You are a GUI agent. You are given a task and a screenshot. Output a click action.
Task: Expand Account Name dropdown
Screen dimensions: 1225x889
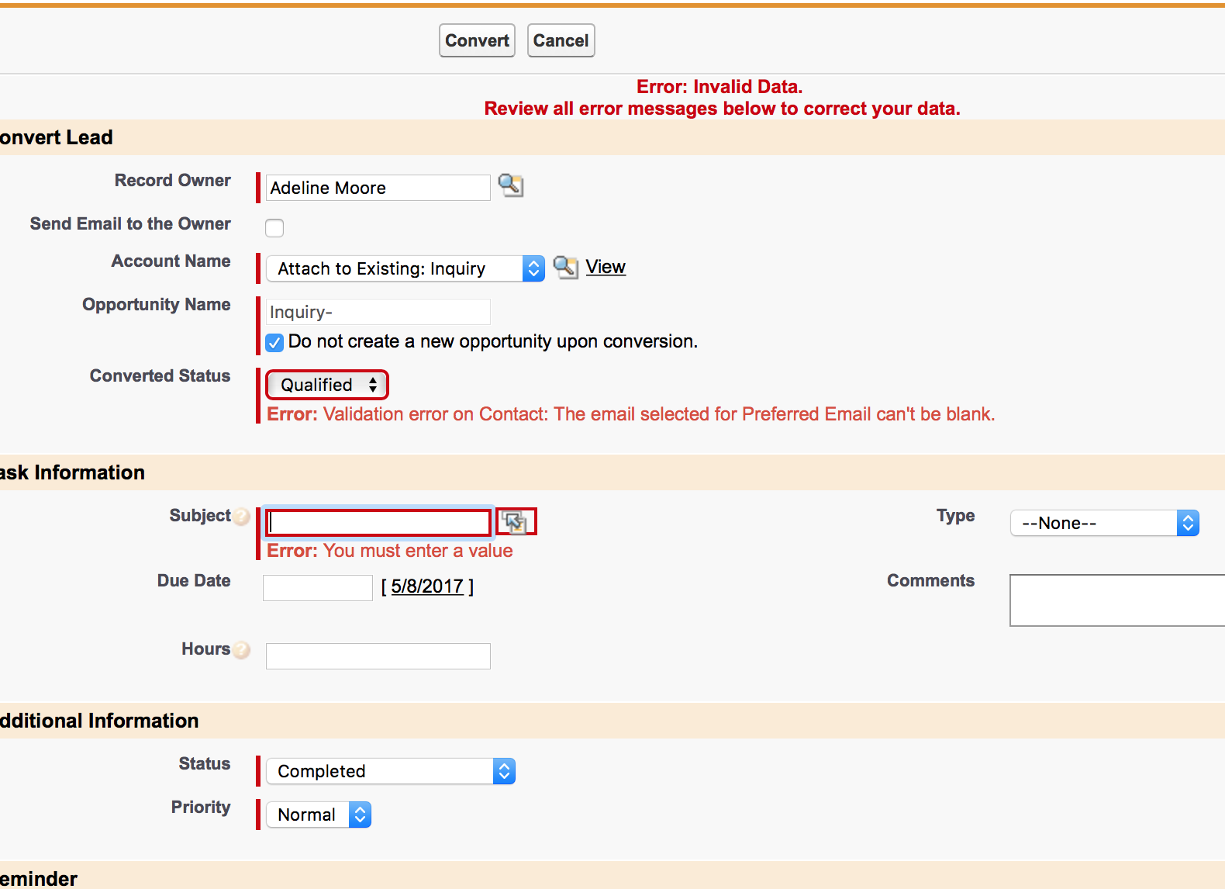click(x=405, y=268)
